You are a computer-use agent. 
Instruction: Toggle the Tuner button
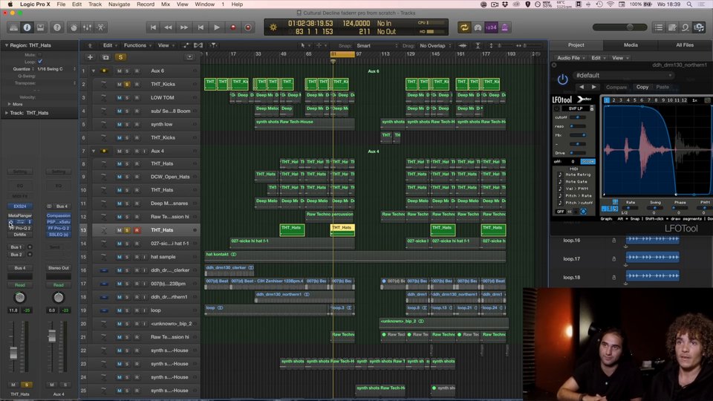point(478,27)
